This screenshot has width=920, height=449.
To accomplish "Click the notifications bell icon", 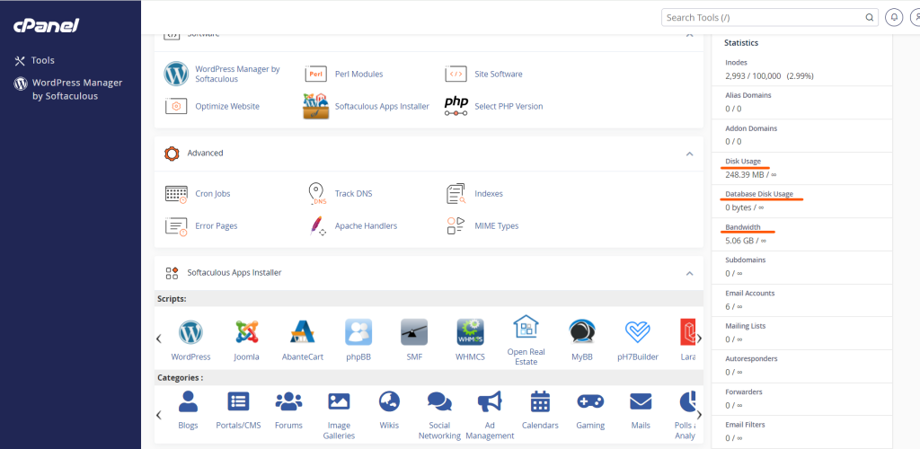I will pos(894,18).
